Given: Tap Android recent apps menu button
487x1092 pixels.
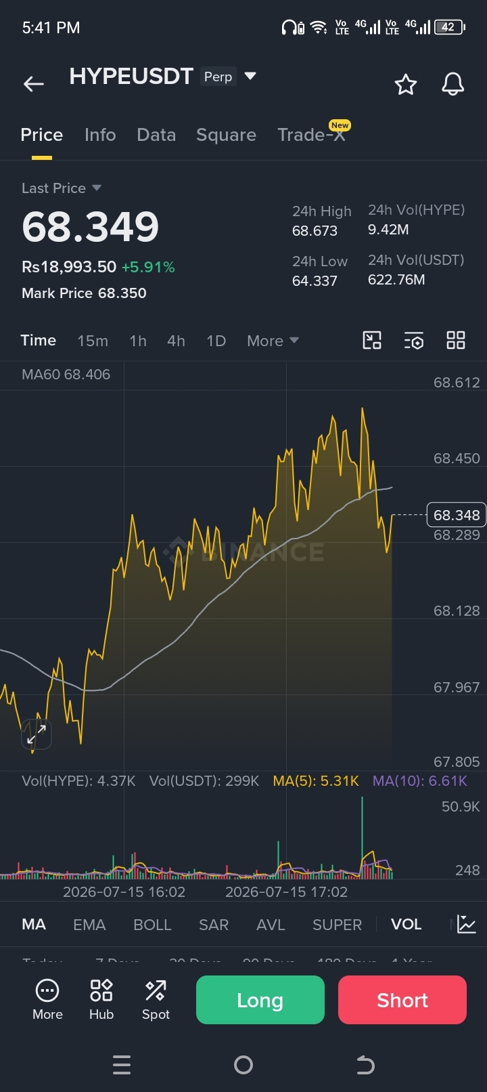Looking at the screenshot, I should (x=122, y=1065).
